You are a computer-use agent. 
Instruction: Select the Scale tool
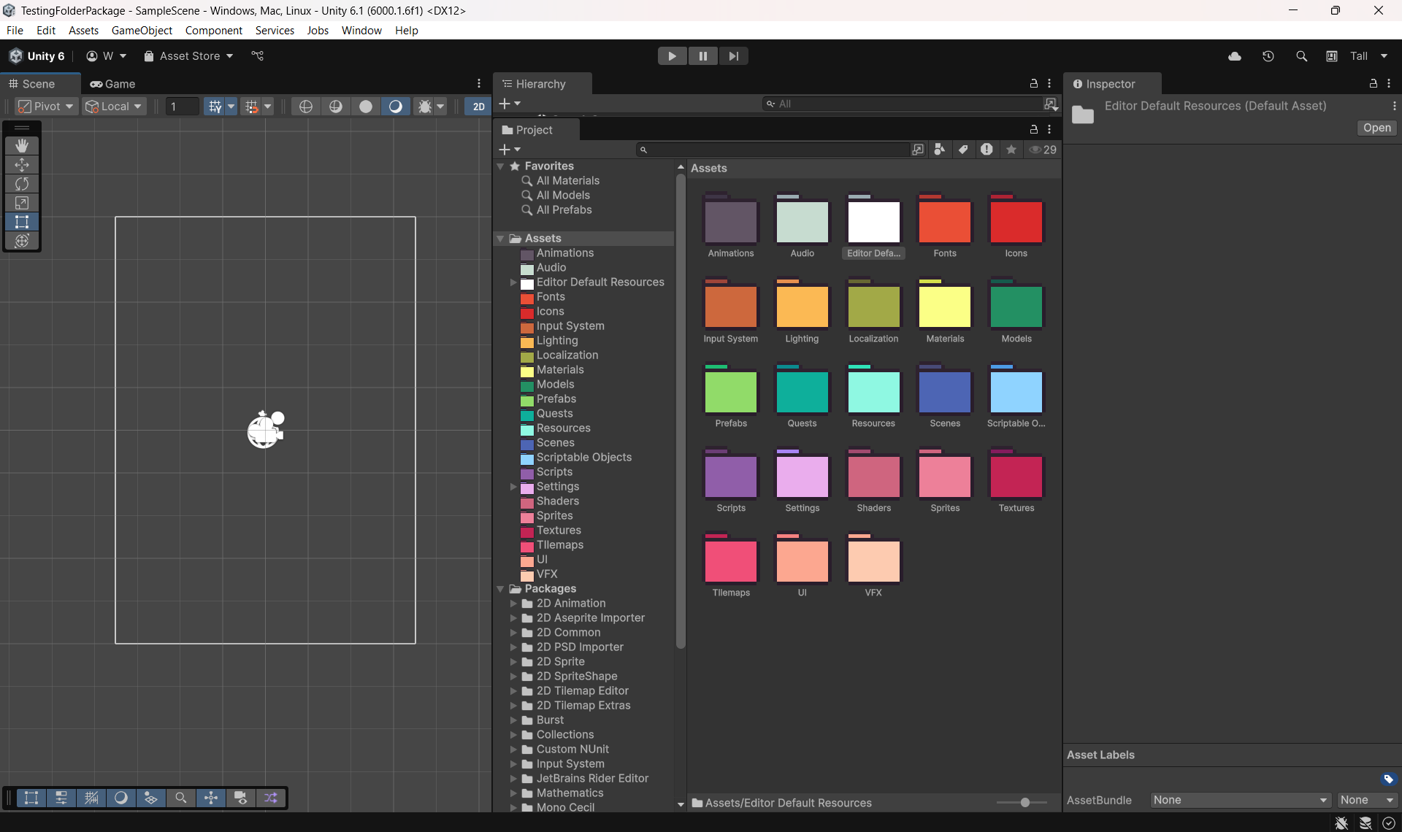[x=22, y=203]
